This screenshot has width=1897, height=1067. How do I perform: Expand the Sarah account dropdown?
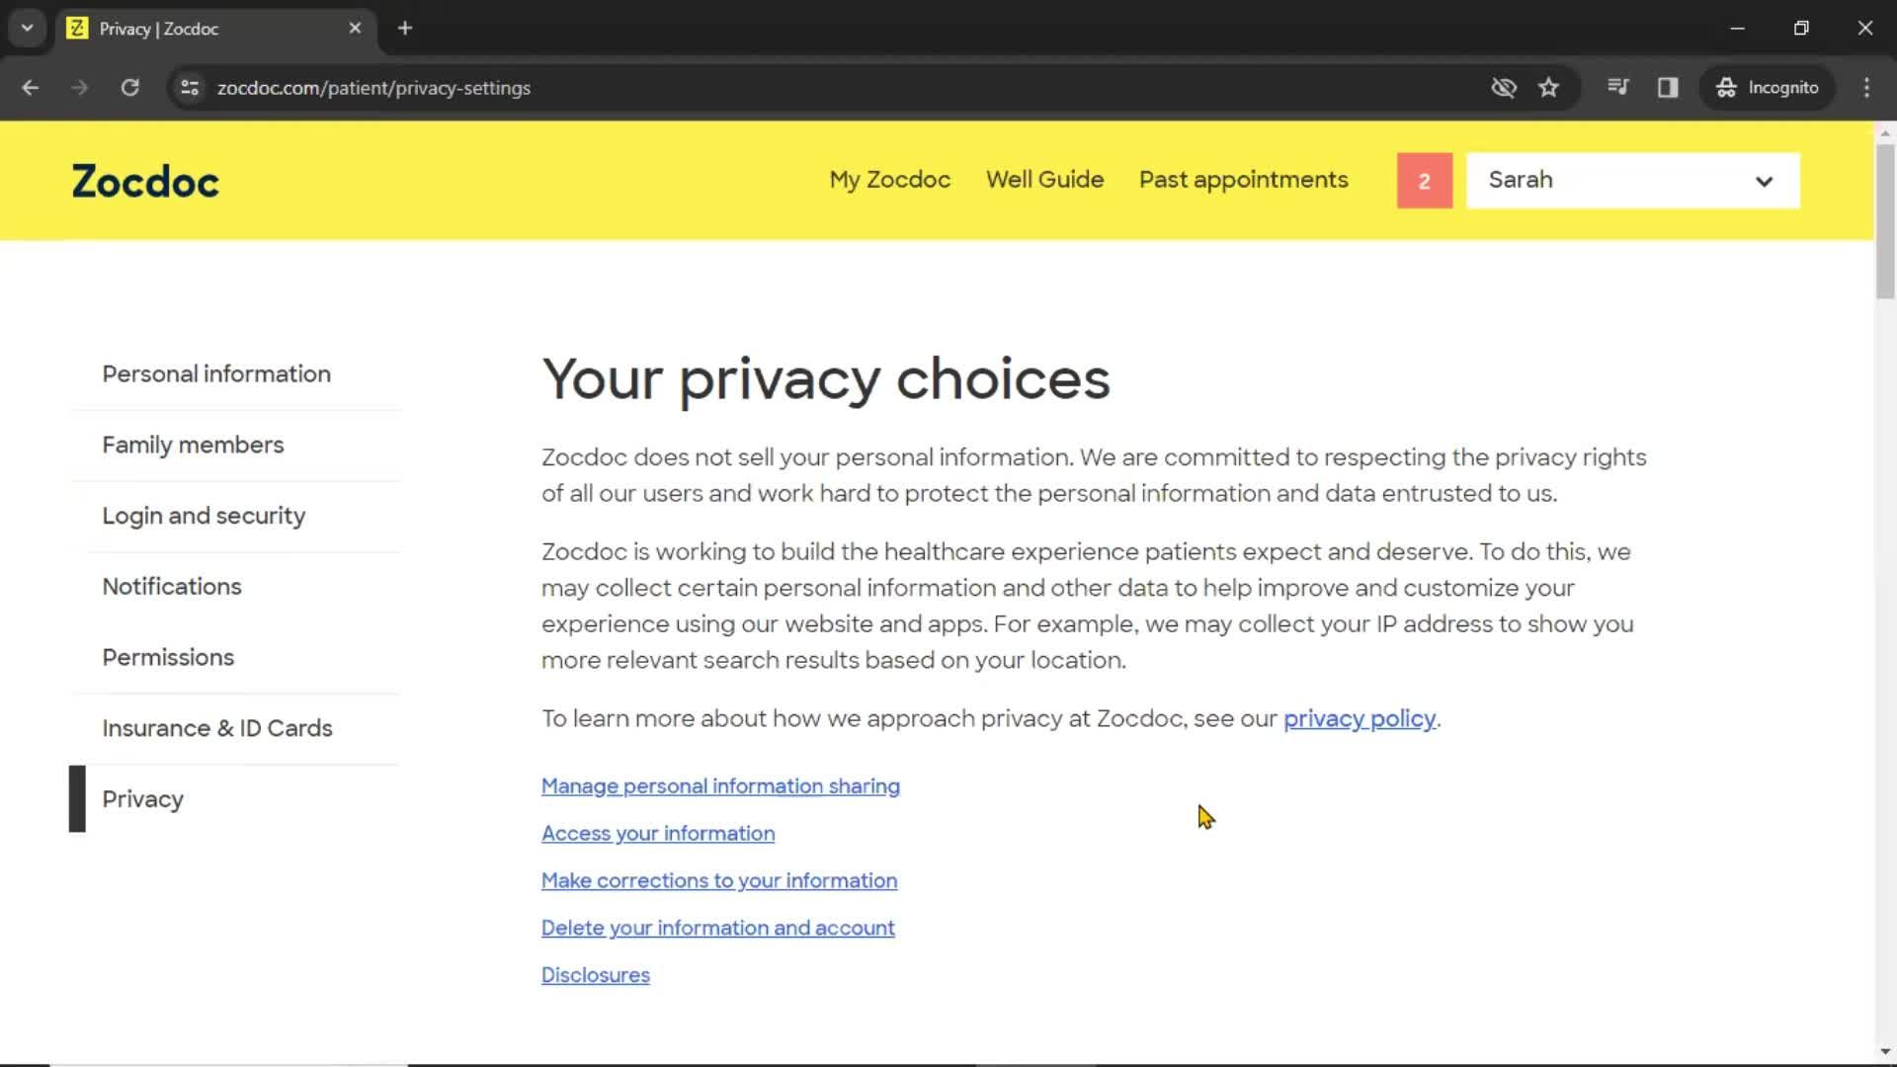(1766, 180)
